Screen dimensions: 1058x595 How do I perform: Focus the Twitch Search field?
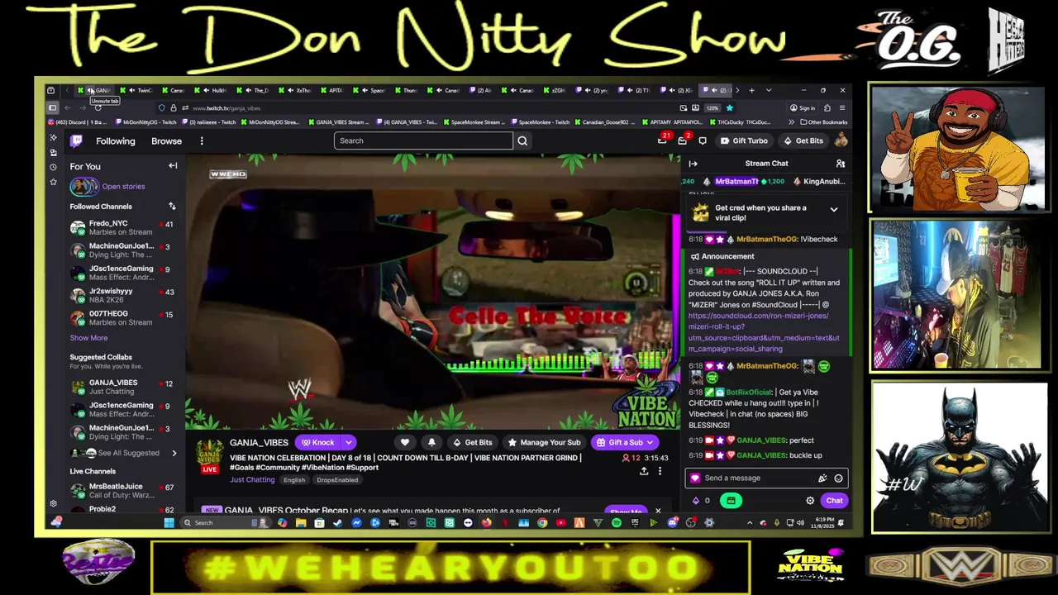[423, 140]
